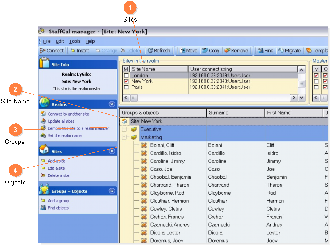This screenshot has width=331, height=246.
Task: Click the Find objects icon
Action: click(43, 208)
